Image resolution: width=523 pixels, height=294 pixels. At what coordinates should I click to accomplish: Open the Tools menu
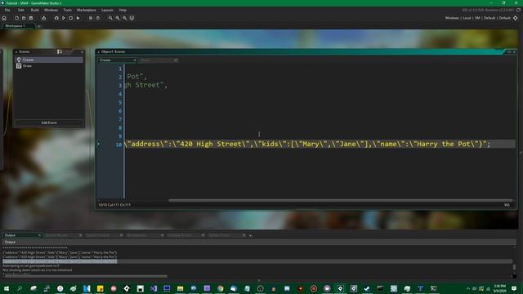tap(67, 10)
